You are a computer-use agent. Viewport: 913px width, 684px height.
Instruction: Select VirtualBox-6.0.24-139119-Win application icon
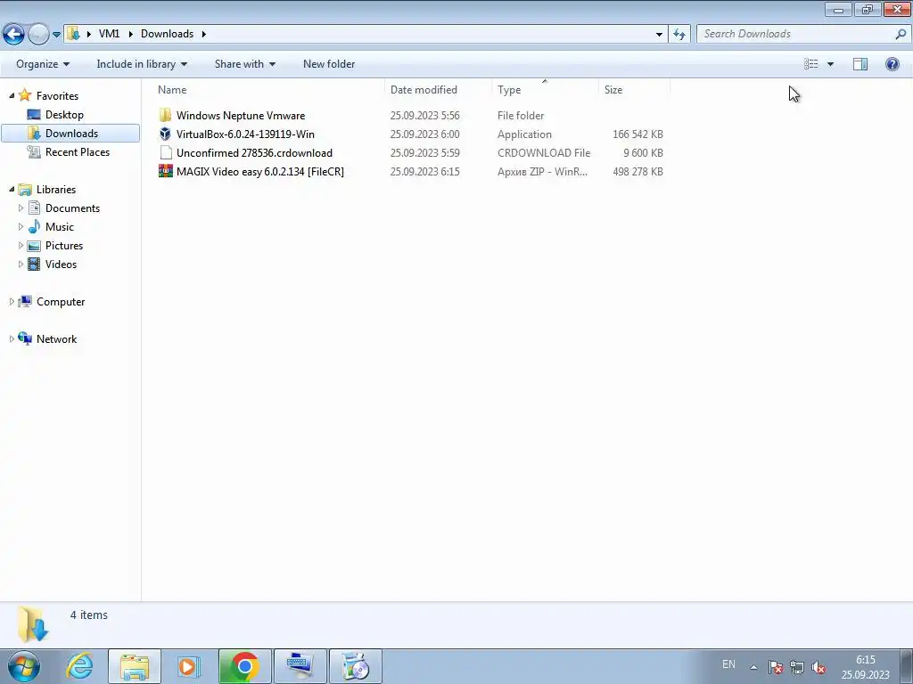[165, 134]
